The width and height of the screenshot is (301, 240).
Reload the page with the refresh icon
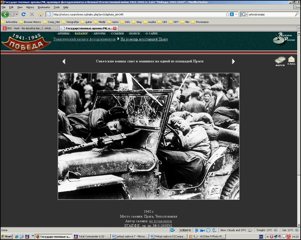[x=23, y=14]
